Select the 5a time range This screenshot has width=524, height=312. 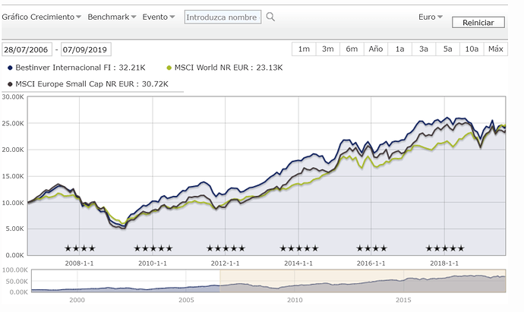click(x=447, y=49)
